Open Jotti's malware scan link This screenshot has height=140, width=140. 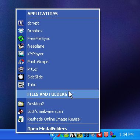(x=58, y=111)
